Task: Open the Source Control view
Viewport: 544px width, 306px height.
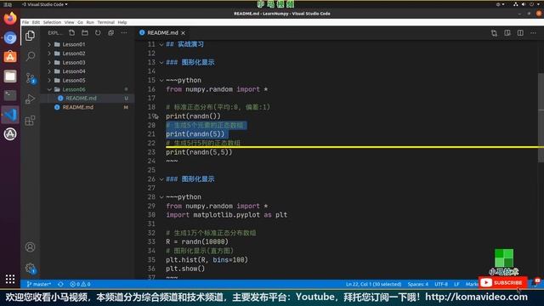Action: 31,78
